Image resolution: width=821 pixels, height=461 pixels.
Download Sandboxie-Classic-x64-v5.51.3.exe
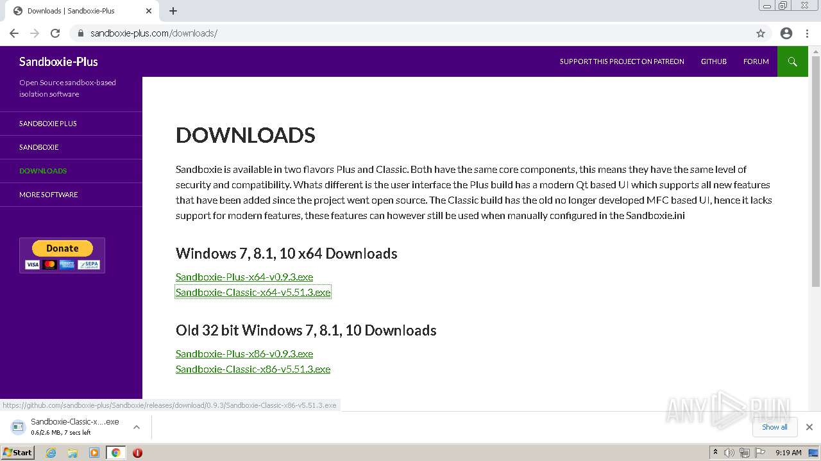[x=253, y=292]
